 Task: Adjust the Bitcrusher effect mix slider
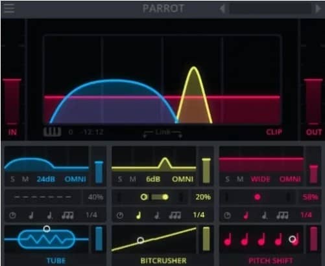pos(206,239)
